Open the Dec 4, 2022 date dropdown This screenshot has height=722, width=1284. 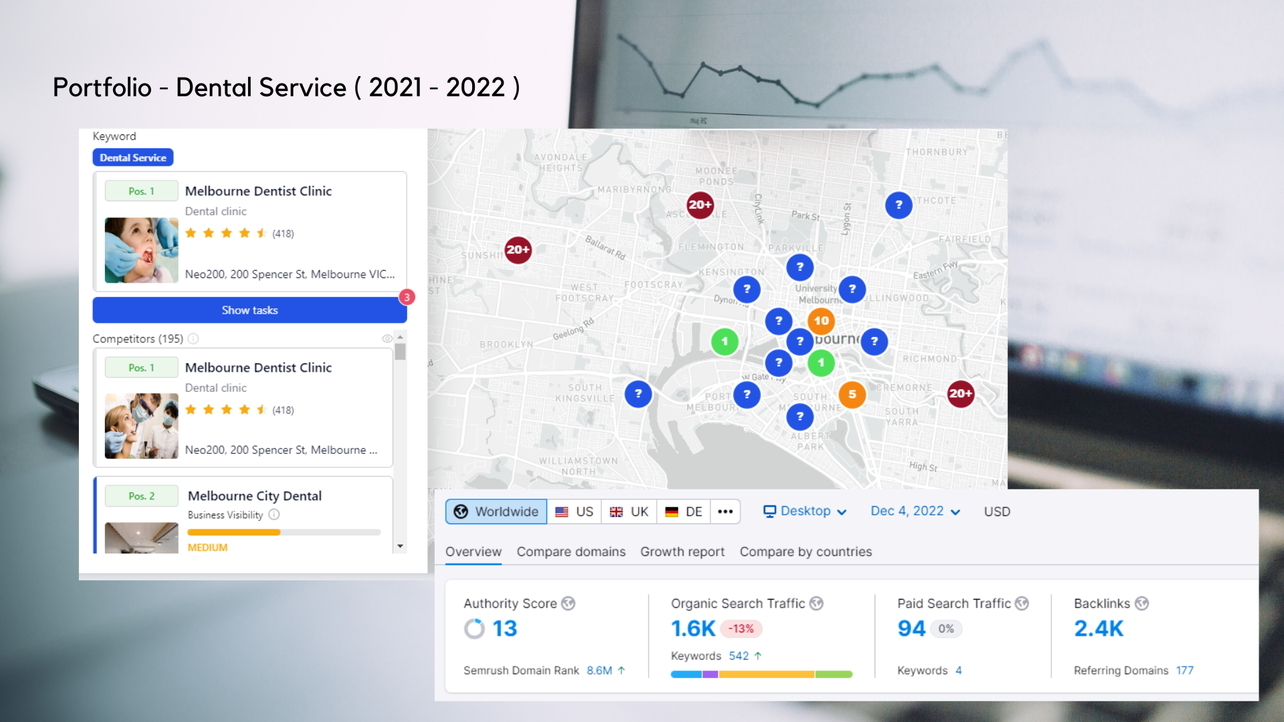915,511
